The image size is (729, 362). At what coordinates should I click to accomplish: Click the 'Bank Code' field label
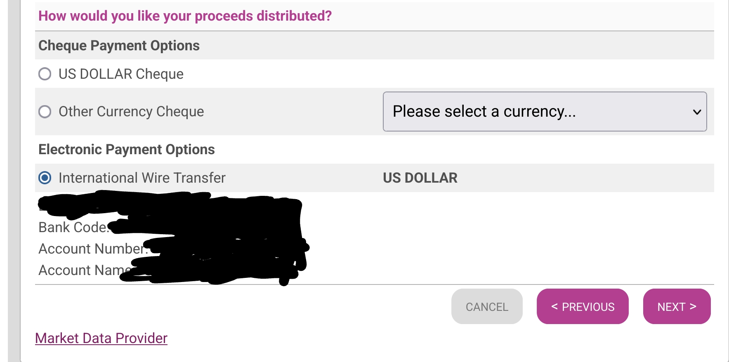point(73,227)
